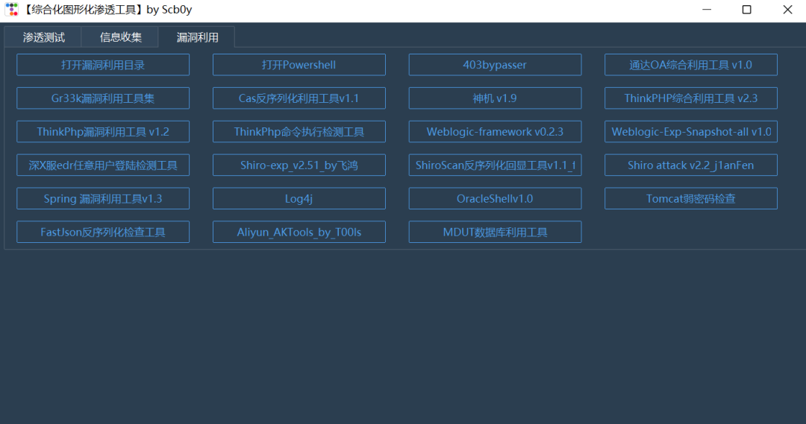Open ThinkPhp命令执行检测工具
Image resolution: width=806 pixels, height=424 pixels.
pyautogui.click(x=299, y=131)
